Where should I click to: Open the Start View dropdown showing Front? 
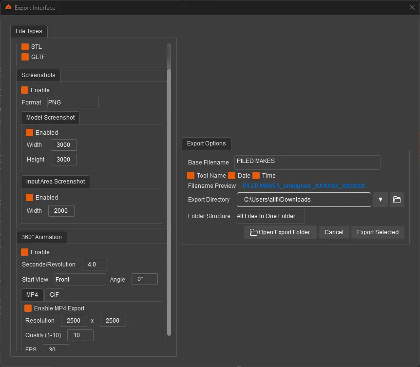click(x=80, y=279)
